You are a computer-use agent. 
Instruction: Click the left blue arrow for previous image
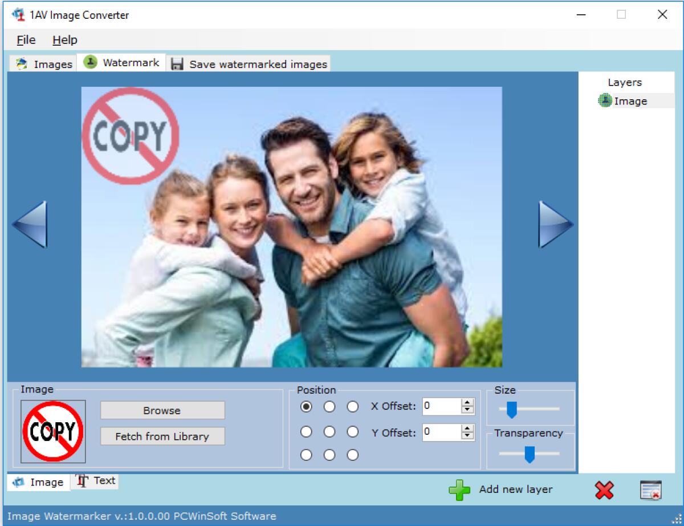pyautogui.click(x=30, y=224)
